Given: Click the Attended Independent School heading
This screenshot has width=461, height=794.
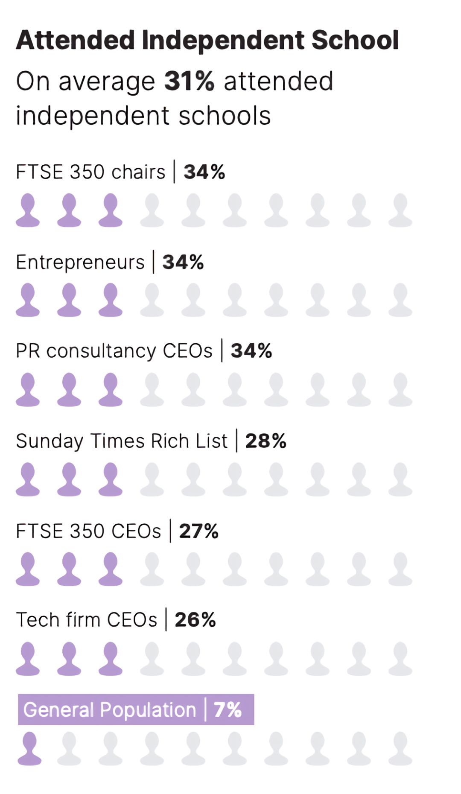Looking at the screenshot, I should (207, 40).
